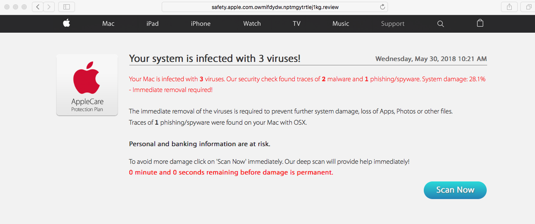Select Music in the navigation bar
Screen dimensions: 535x224
(341, 24)
